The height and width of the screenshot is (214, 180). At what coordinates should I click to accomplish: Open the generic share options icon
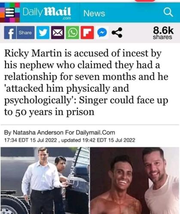[117, 33]
